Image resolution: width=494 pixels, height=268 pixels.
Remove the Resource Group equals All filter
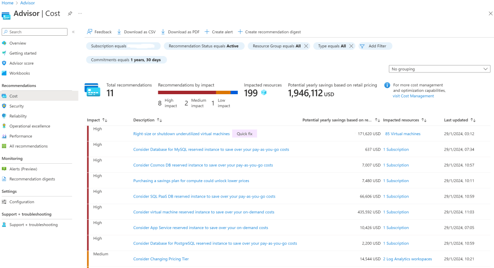(x=306, y=46)
